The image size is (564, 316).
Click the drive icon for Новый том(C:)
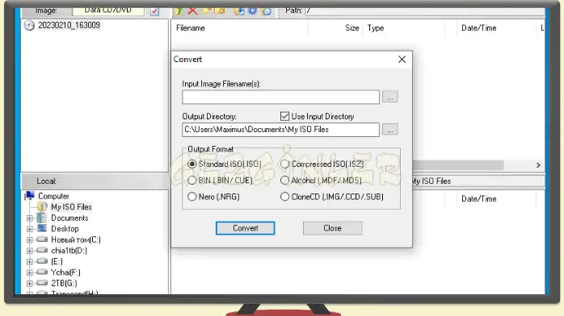[42, 239]
